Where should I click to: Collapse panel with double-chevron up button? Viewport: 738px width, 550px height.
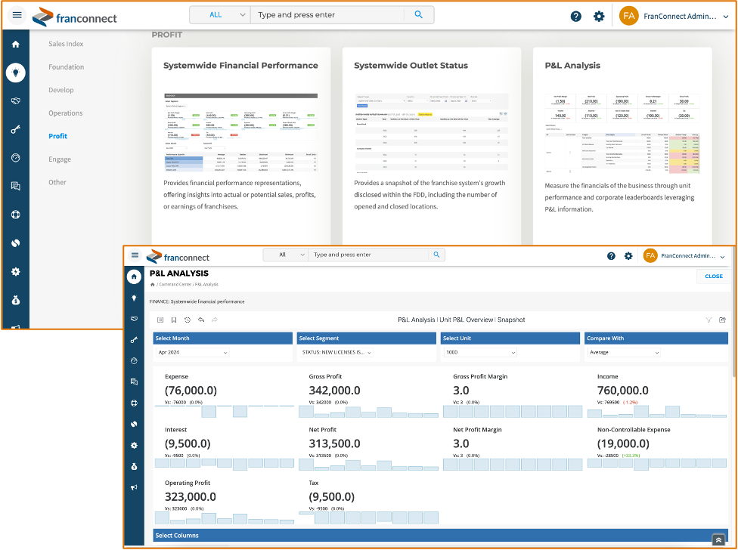click(718, 541)
